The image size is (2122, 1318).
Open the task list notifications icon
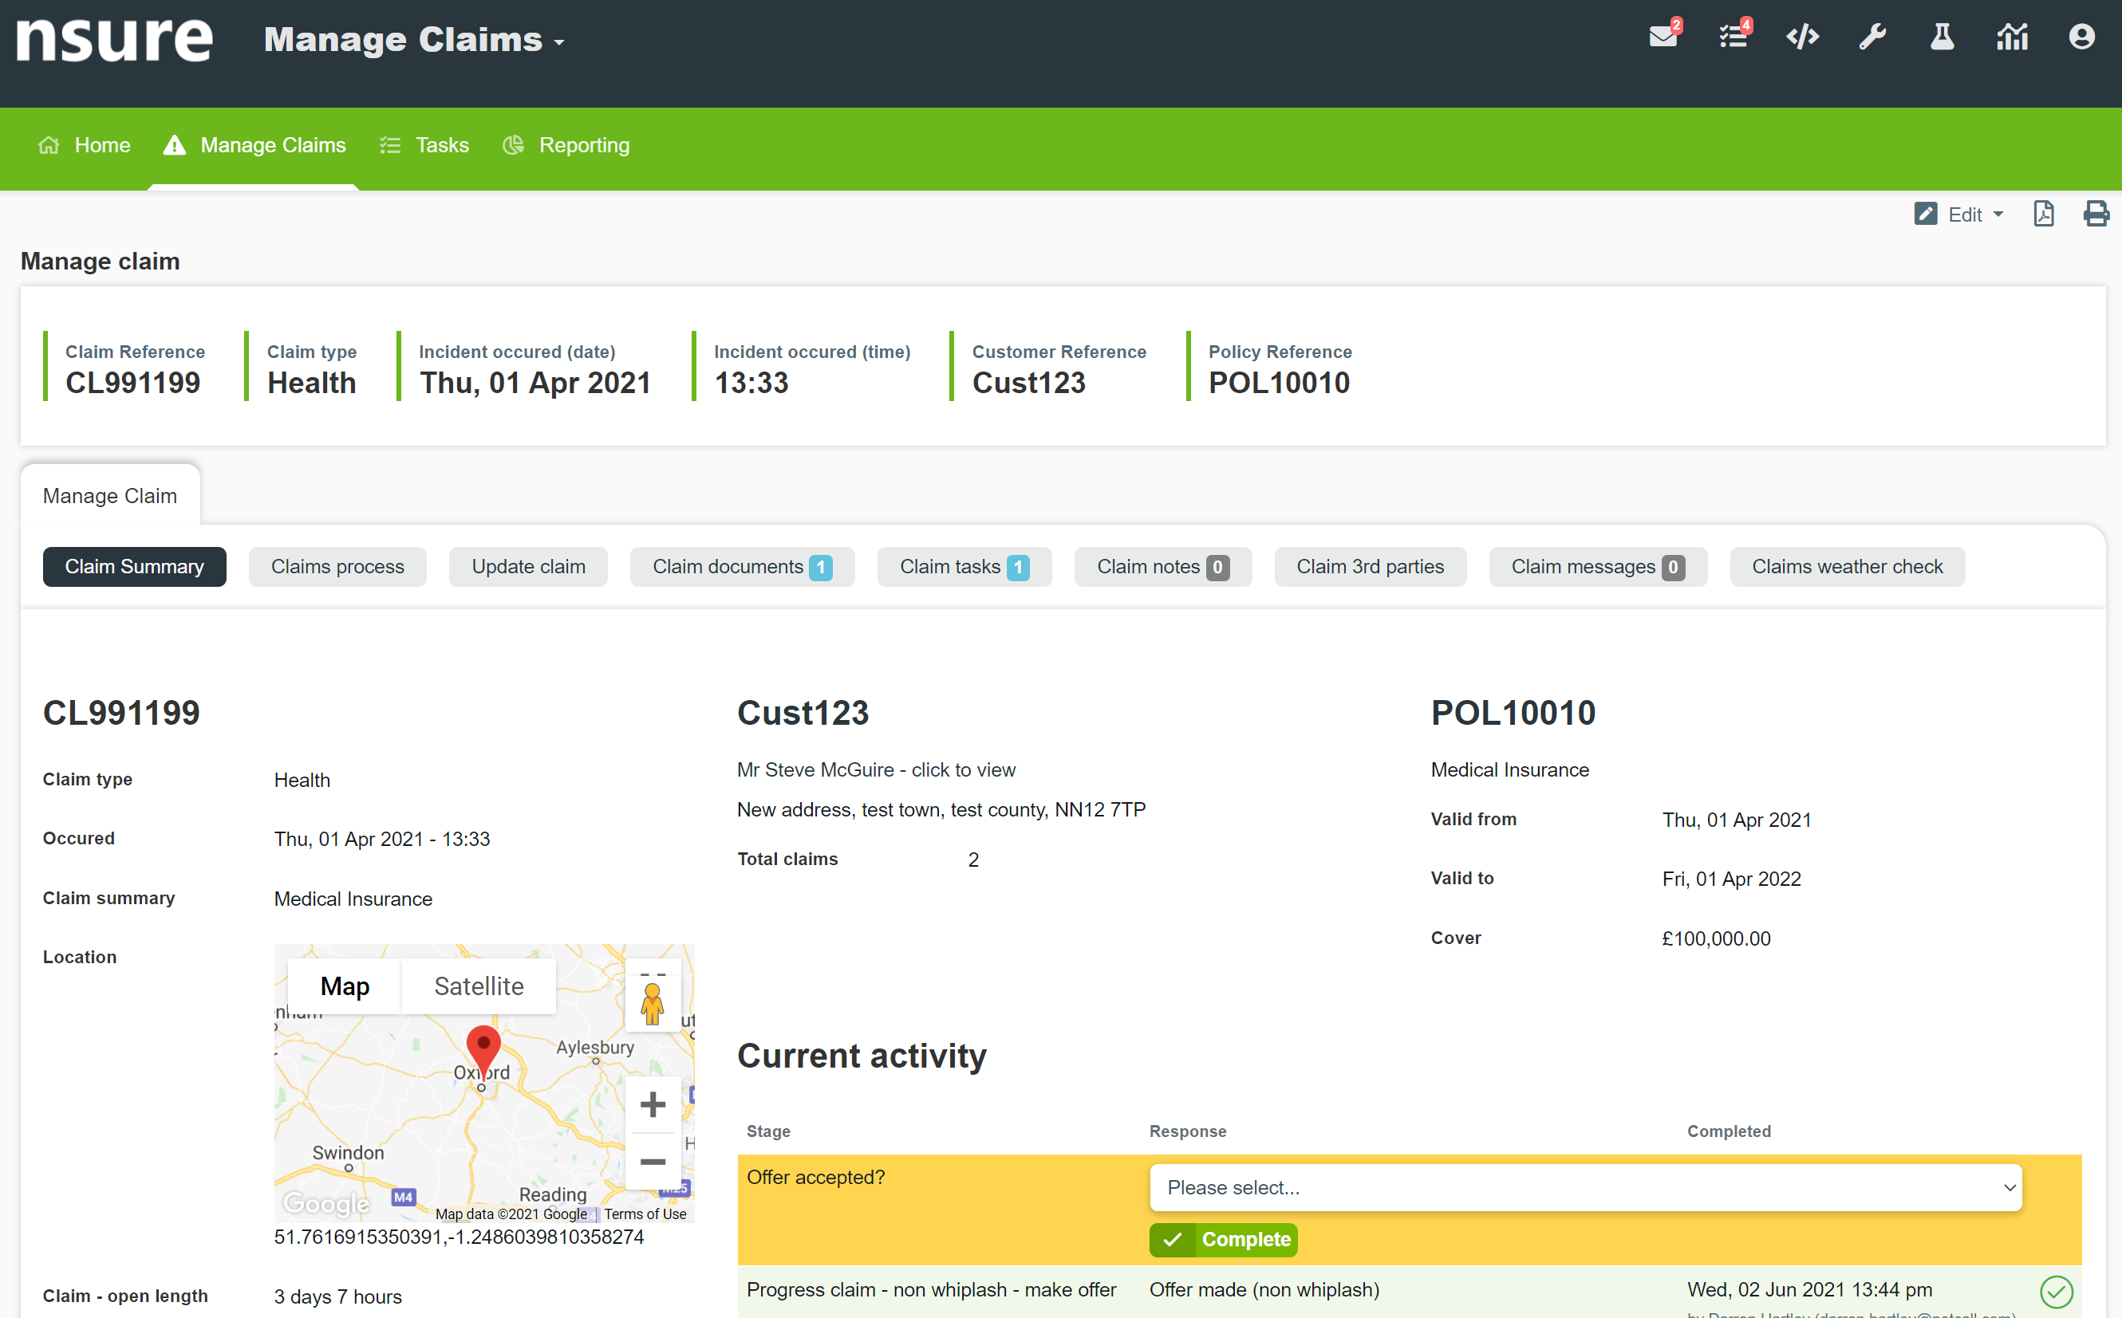(1732, 37)
